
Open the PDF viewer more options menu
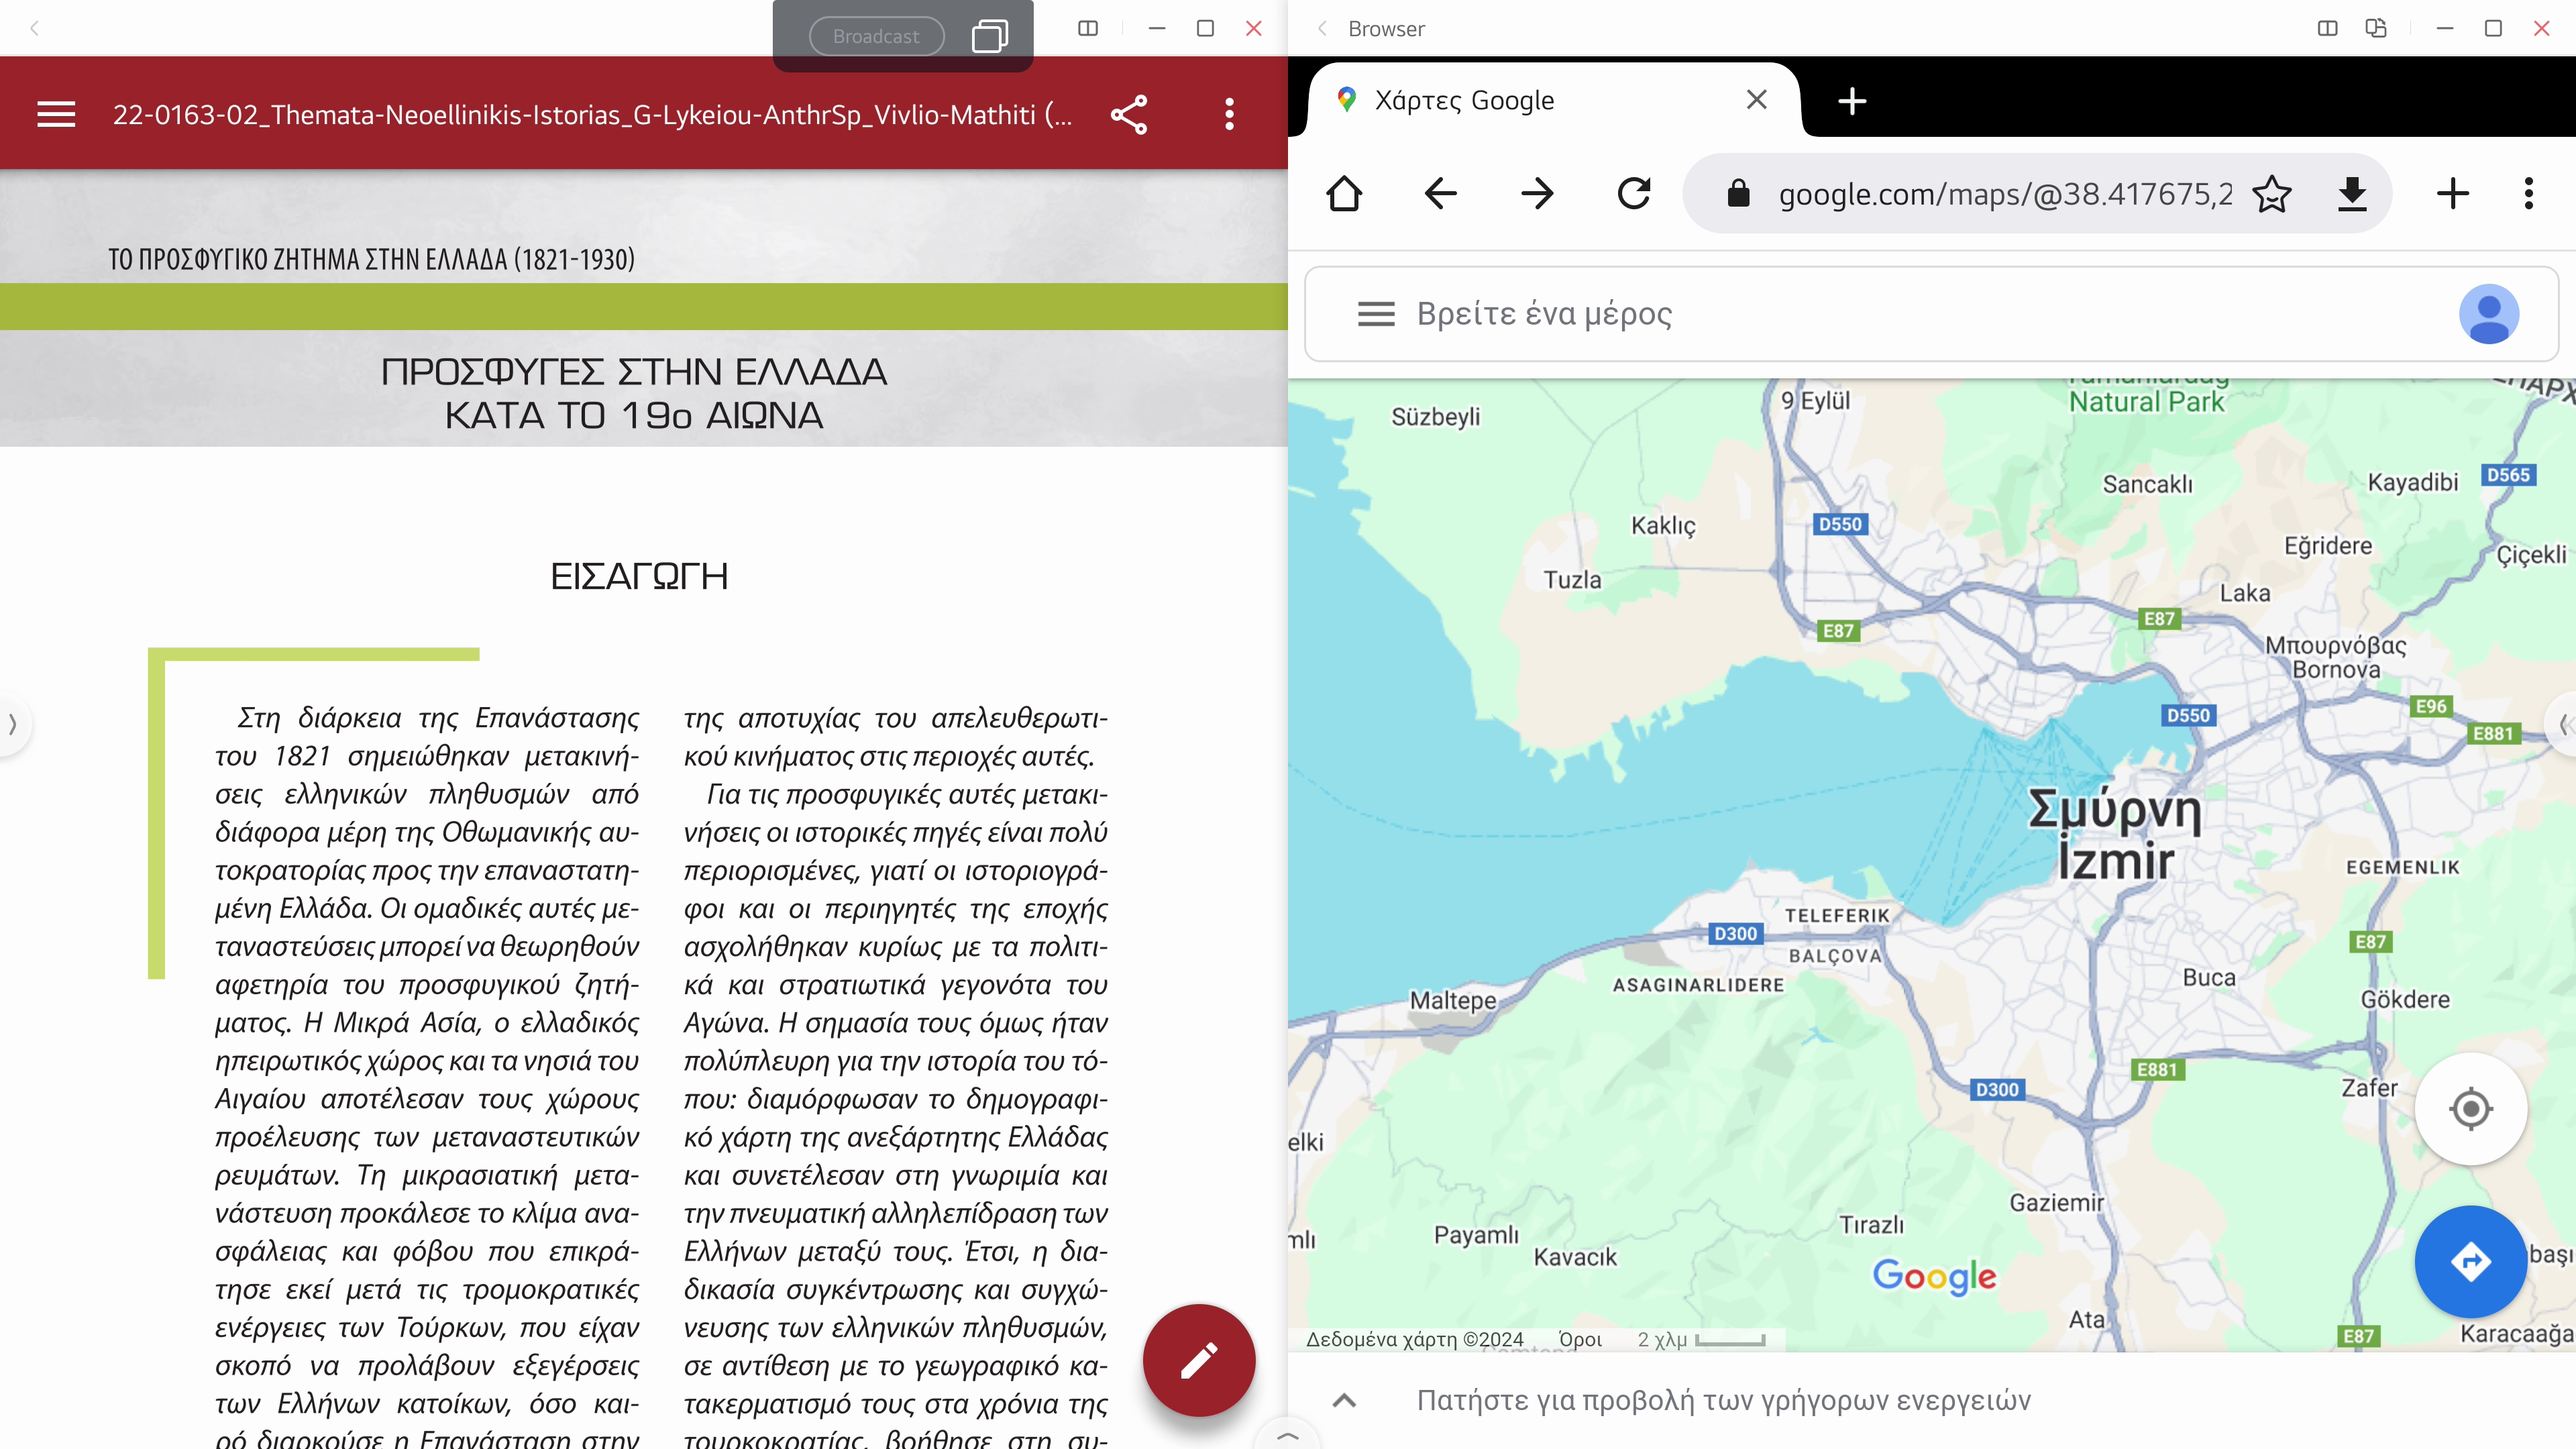[x=1229, y=114]
